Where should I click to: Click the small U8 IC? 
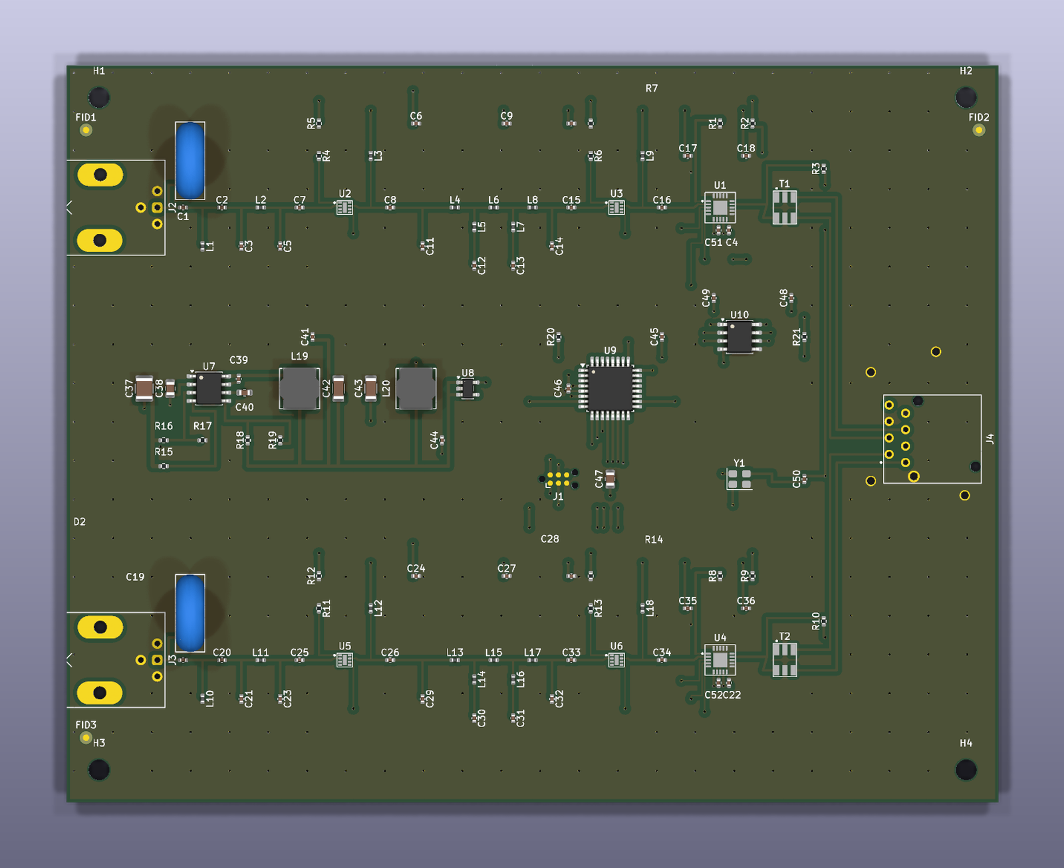(468, 389)
